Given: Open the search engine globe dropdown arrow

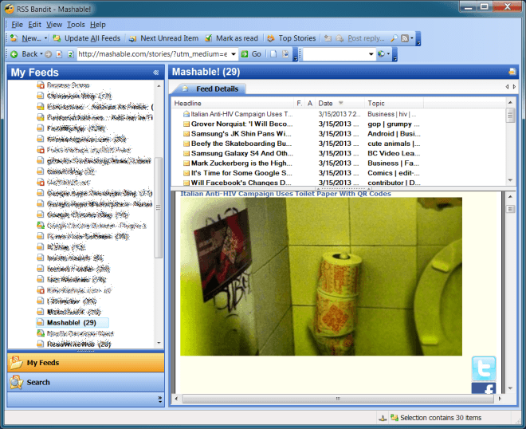Looking at the screenshot, I should [x=388, y=54].
